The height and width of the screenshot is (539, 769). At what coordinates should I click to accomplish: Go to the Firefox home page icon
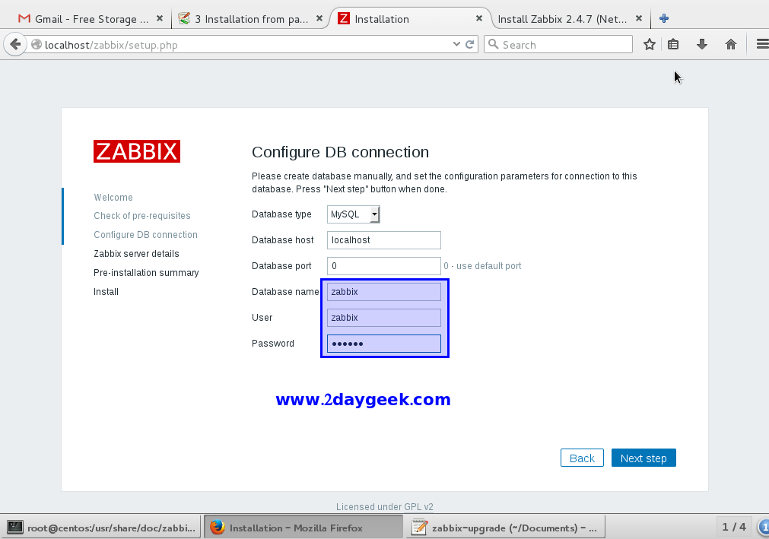tap(731, 45)
